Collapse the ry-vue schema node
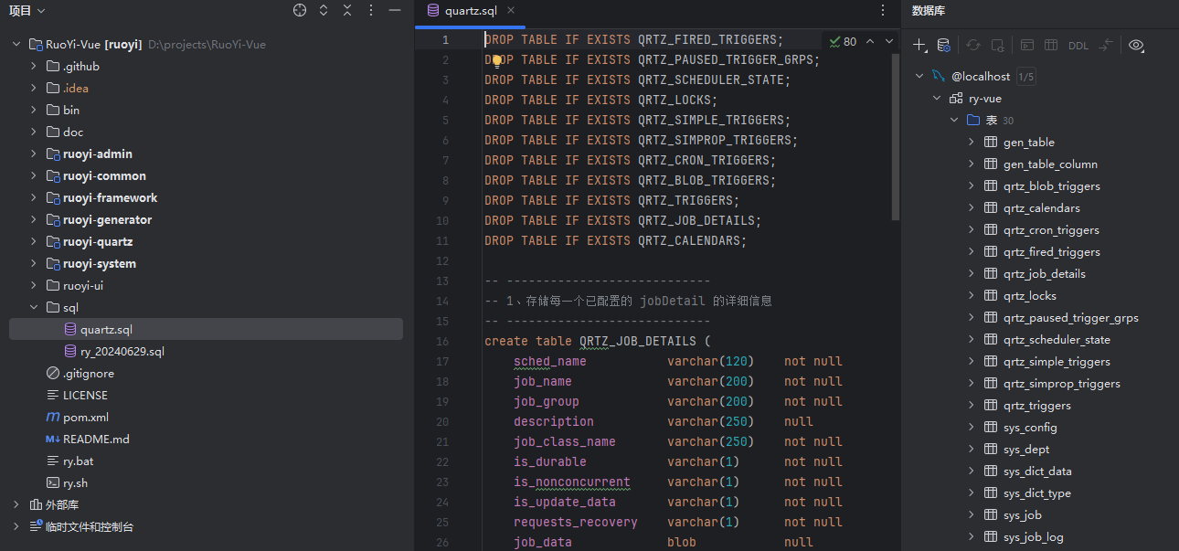 coord(937,99)
